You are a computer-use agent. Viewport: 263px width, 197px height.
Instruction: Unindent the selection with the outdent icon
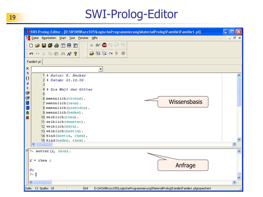pos(27,98)
